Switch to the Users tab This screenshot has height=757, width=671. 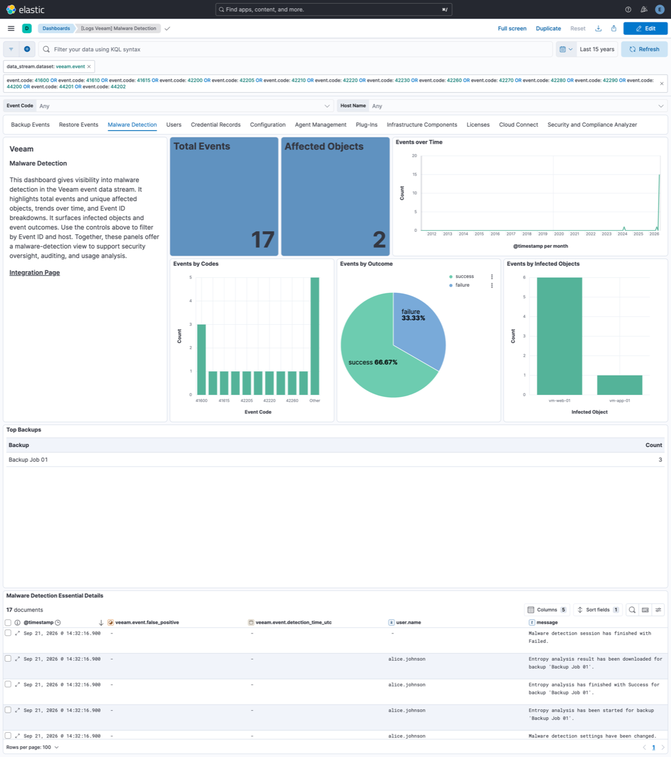click(174, 125)
